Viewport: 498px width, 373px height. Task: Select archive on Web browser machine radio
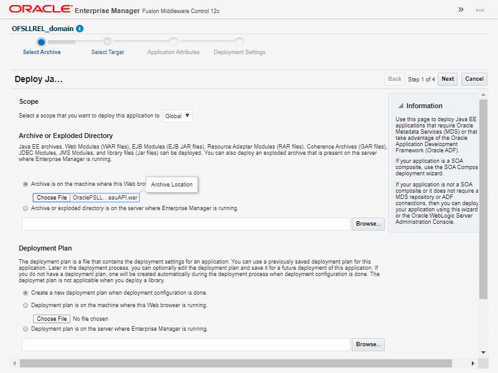[26, 184]
